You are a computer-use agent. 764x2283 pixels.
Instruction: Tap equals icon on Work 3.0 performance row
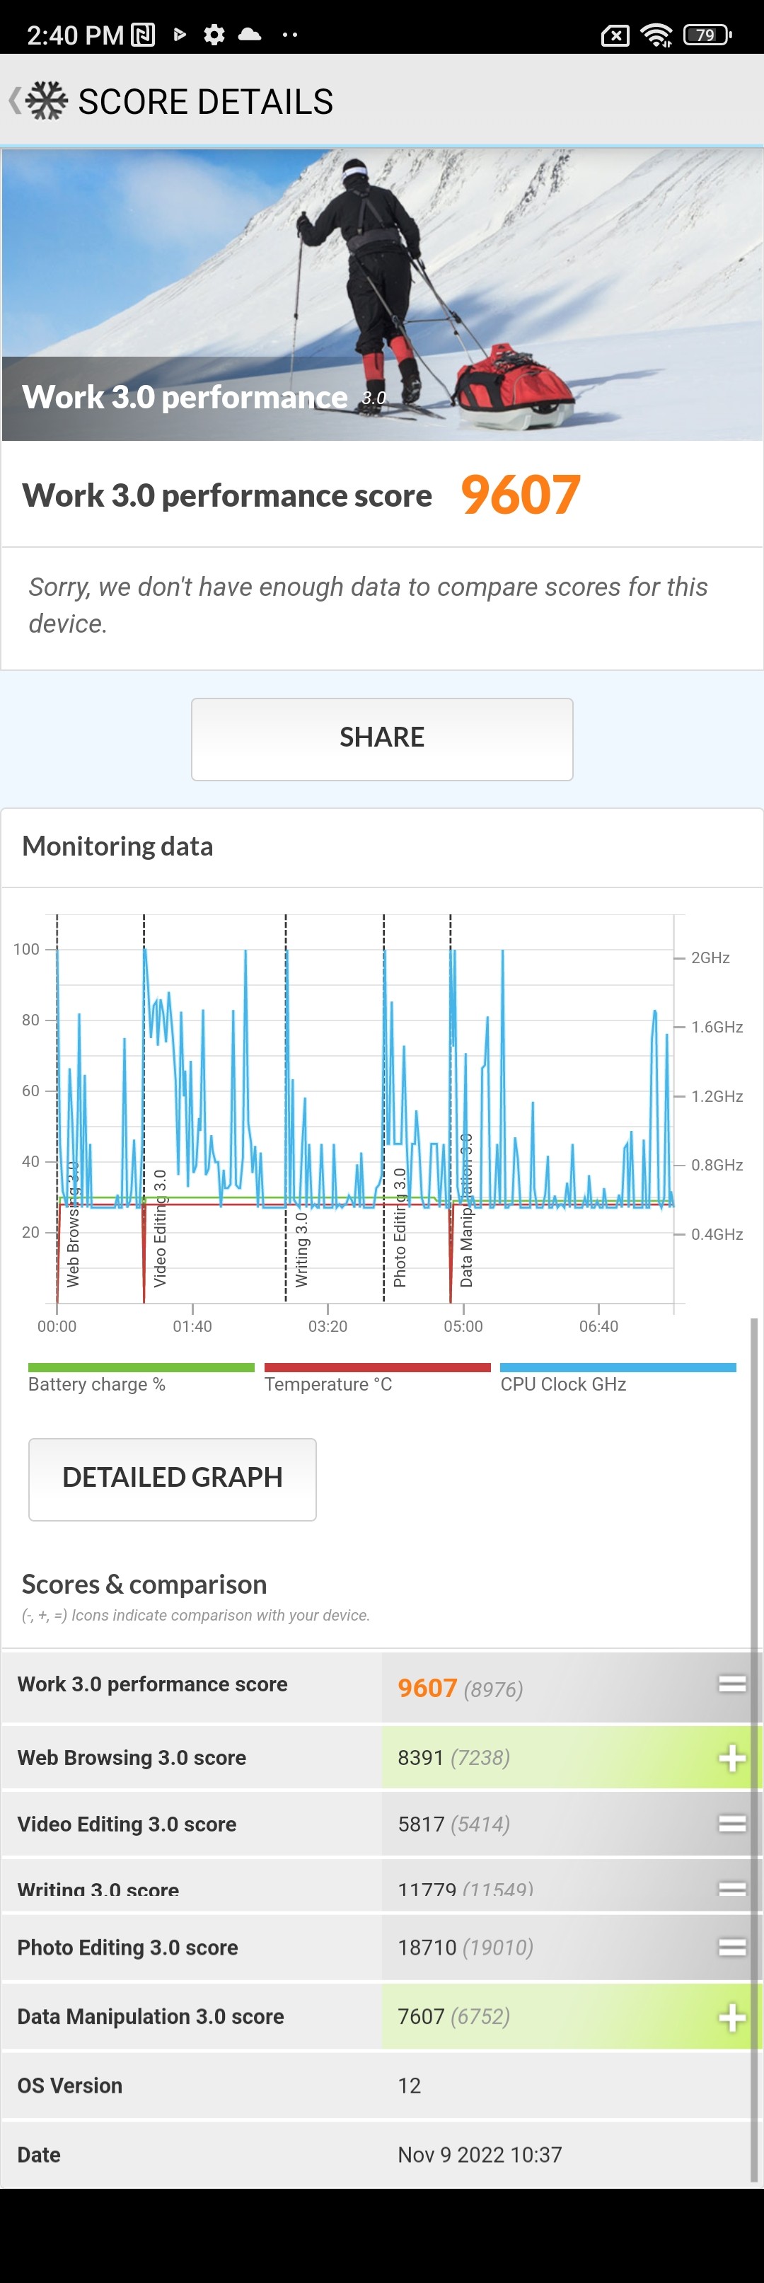click(x=731, y=1683)
